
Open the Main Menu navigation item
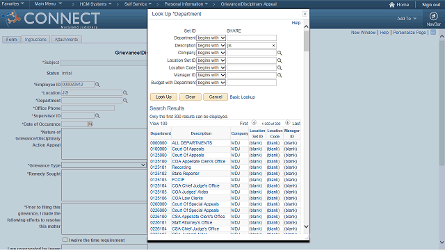click(48, 4)
